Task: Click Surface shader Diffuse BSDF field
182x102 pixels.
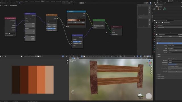Action: (175, 46)
